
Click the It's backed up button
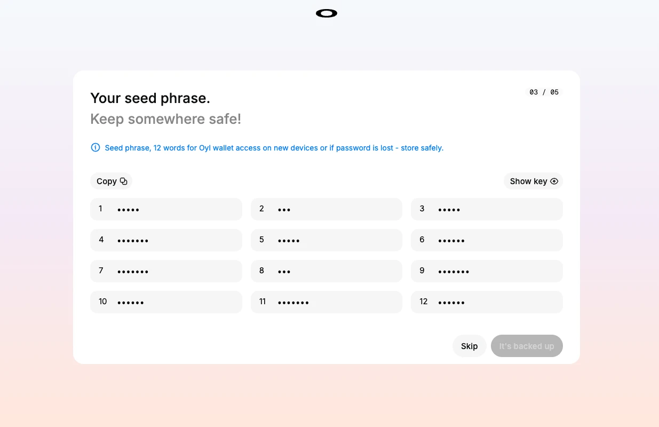point(527,346)
